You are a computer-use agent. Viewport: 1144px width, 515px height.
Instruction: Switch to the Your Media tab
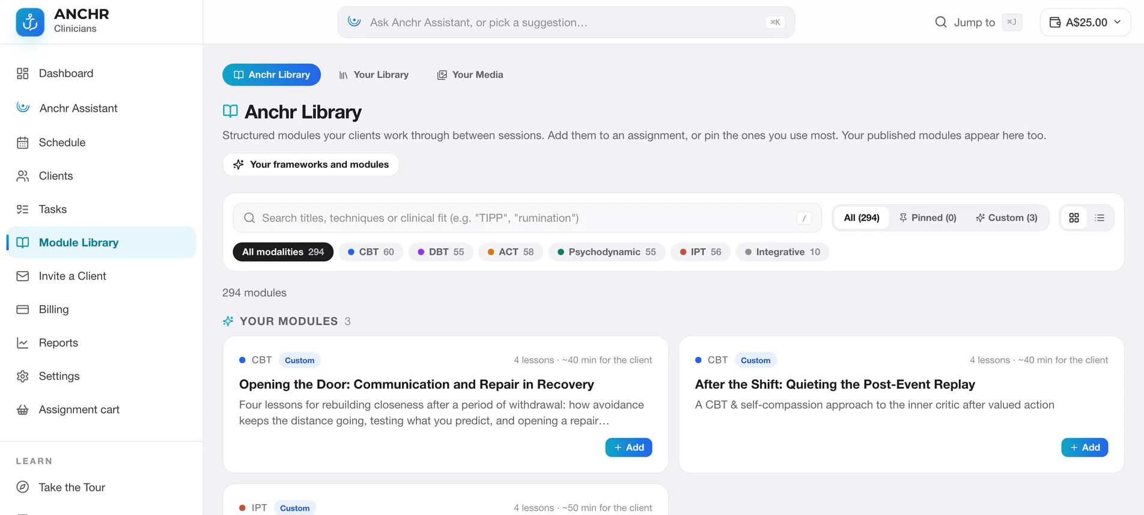[x=470, y=75]
